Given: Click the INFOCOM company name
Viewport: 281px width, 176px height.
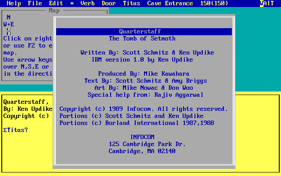Looking at the screenshot, I should [142, 137].
